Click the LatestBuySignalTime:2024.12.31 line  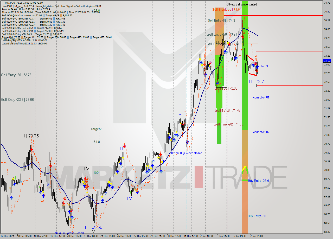(24, 41)
